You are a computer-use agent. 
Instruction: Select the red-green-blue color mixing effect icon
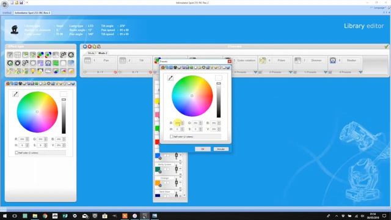pos(40,55)
